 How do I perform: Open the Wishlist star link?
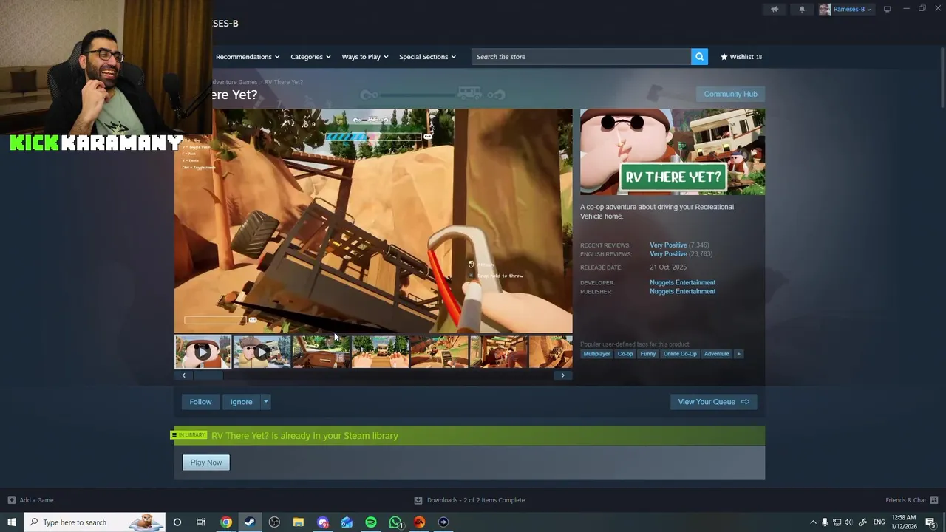[x=741, y=57]
